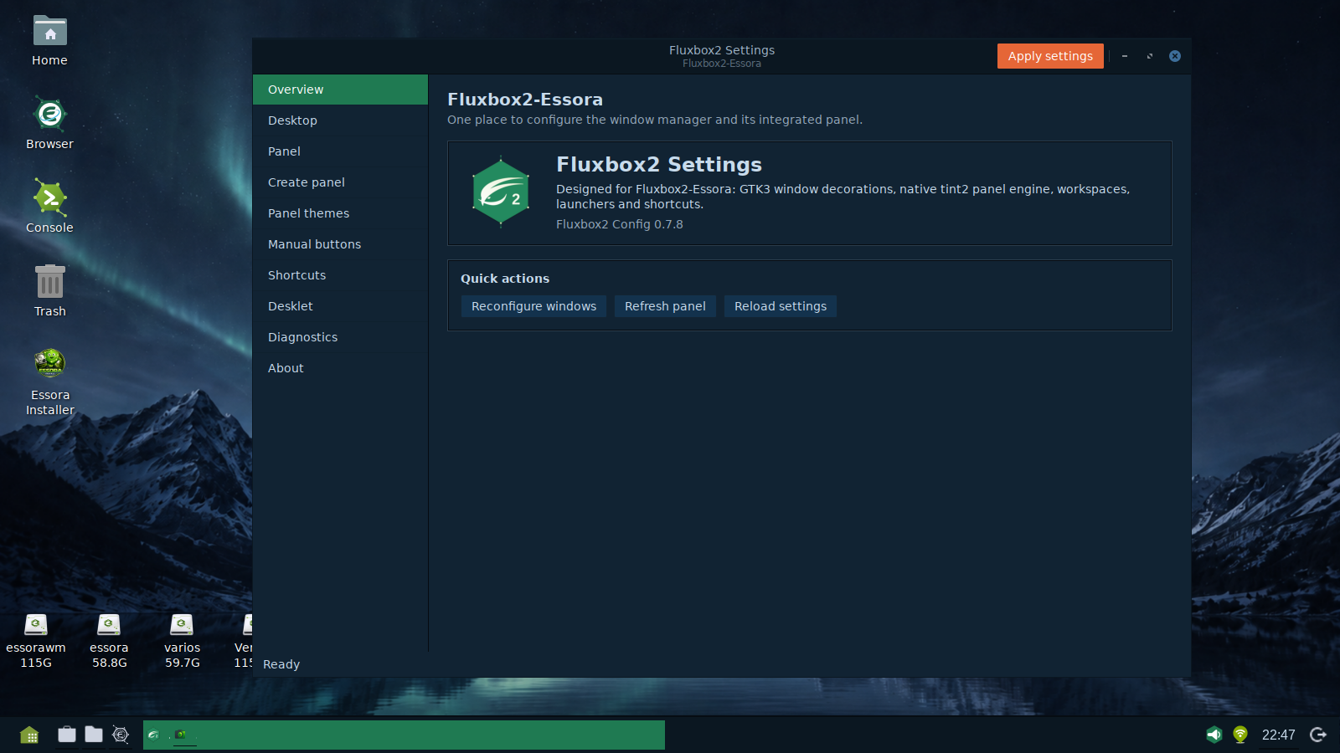Close the Fluxbox2 Settings window
Image resolution: width=1340 pixels, height=753 pixels.
coord(1175,56)
